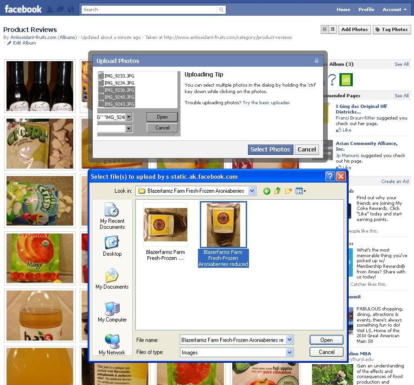Click the Back arrow in file dialog
The height and width of the screenshot is (385, 414).
point(267,191)
